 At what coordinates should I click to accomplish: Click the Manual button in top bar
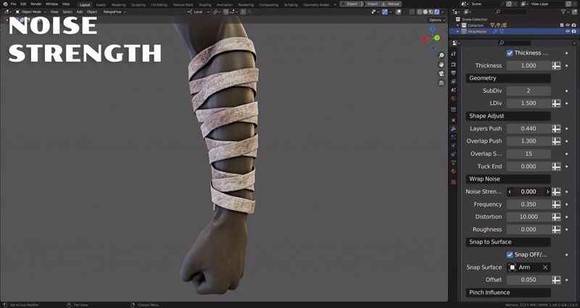coord(391,4)
